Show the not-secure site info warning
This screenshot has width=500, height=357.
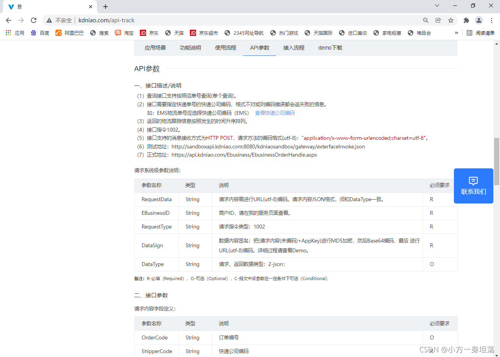[x=59, y=20]
